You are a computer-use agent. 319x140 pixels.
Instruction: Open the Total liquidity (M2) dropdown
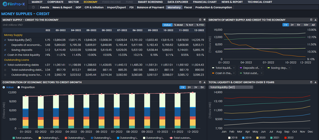click(231, 87)
